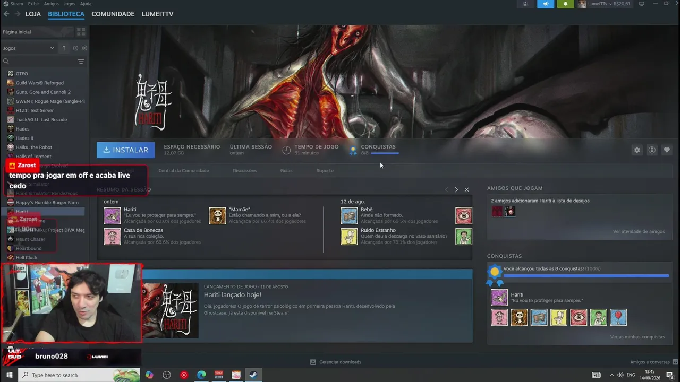This screenshot has width=680, height=382.
Task: Show recently played games with clock icon
Action: [75, 48]
